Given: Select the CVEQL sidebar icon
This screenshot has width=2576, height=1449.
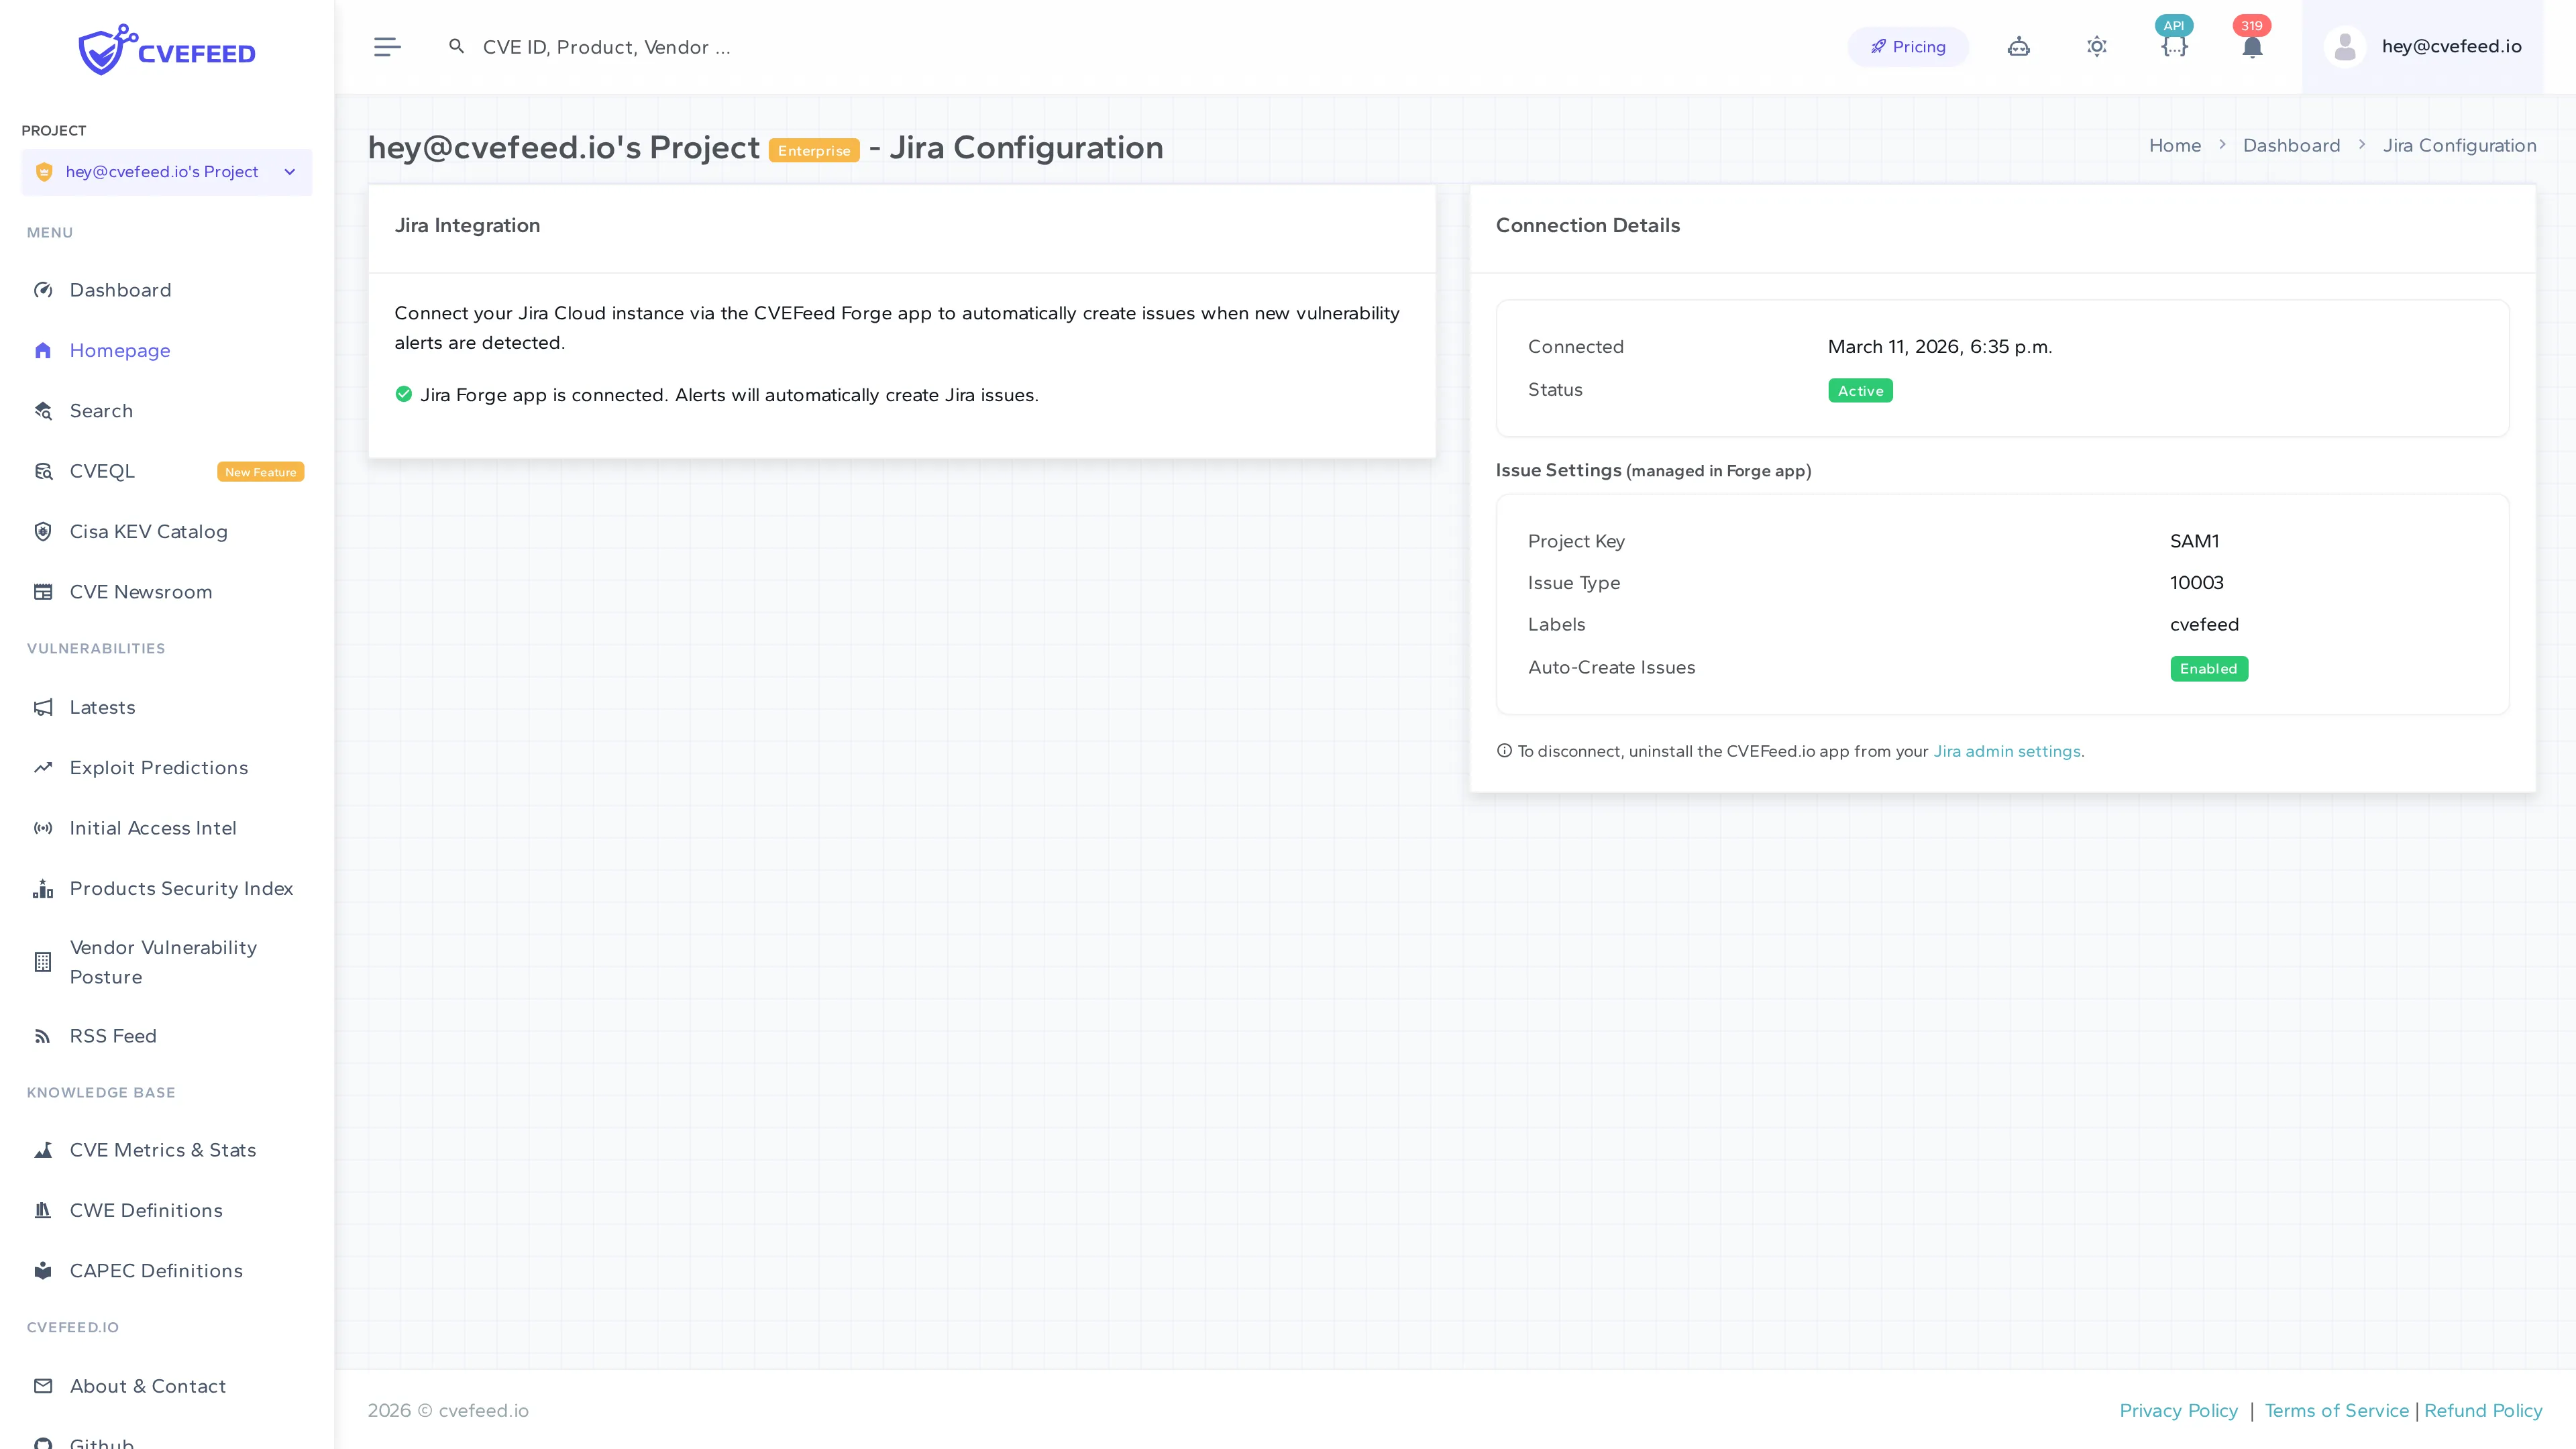Looking at the screenshot, I should click(x=43, y=471).
